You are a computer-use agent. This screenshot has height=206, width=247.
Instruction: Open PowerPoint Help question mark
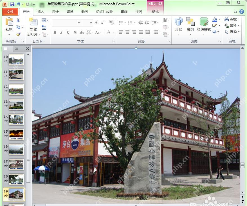click(x=242, y=12)
